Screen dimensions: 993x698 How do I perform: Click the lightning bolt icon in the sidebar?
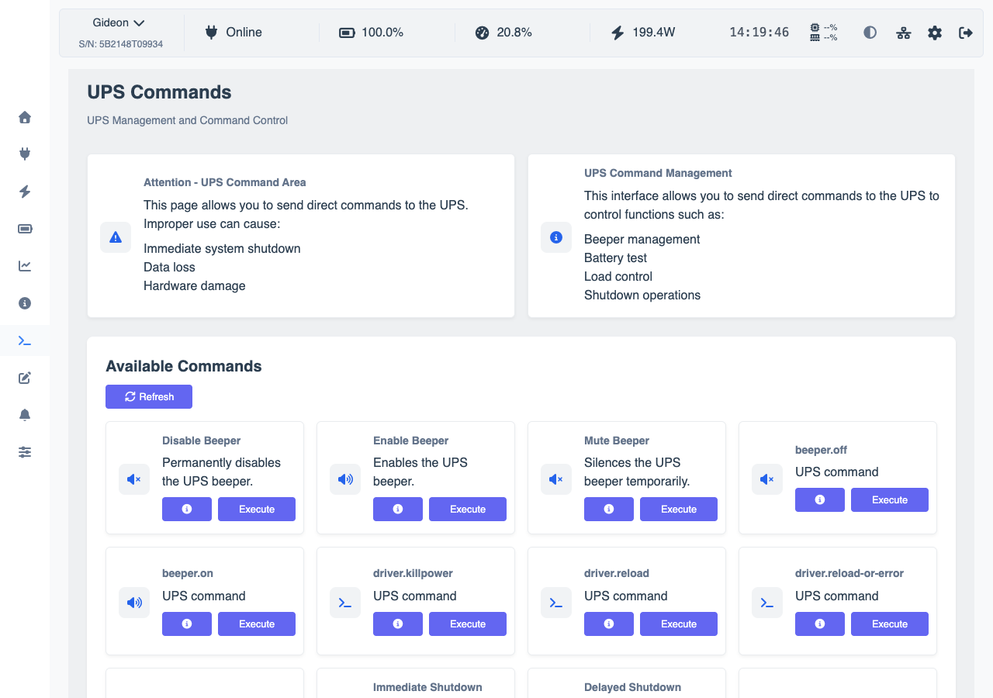pos(25,192)
